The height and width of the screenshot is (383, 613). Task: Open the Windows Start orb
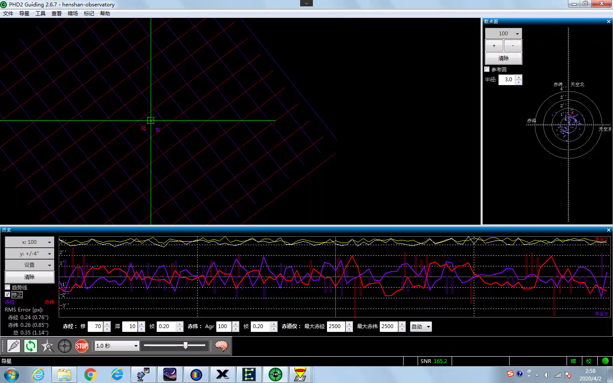(x=11, y=375)
